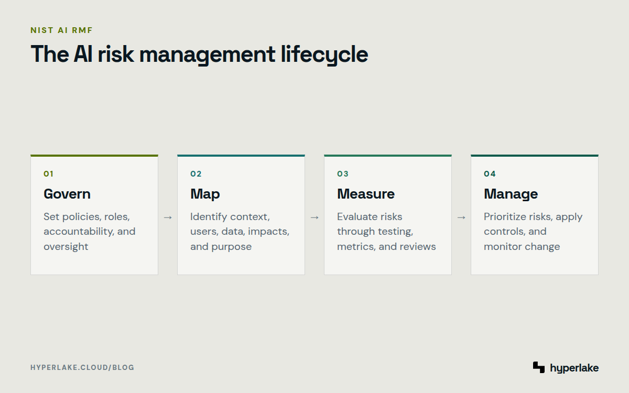Click the arrow between Measure and Manage
Screen dimensions: 629x393
click(x=461, y=217)
